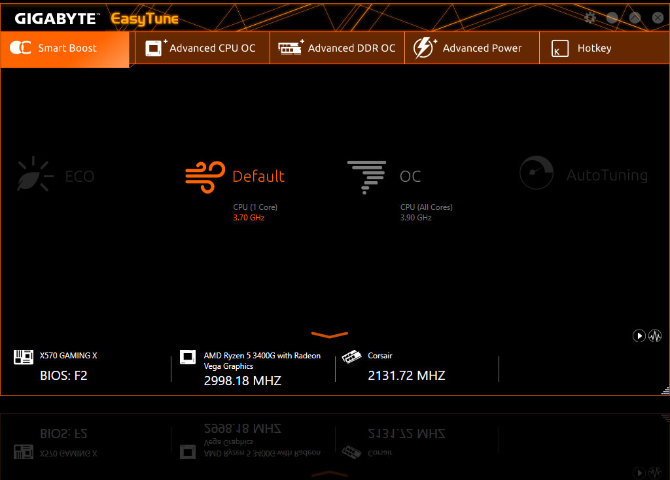670x480 pixels.
Task: Click the EasyTune title logo
Action: (145, 19)
